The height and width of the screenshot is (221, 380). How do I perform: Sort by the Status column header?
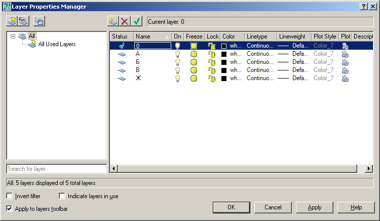(x=122, y=36)
